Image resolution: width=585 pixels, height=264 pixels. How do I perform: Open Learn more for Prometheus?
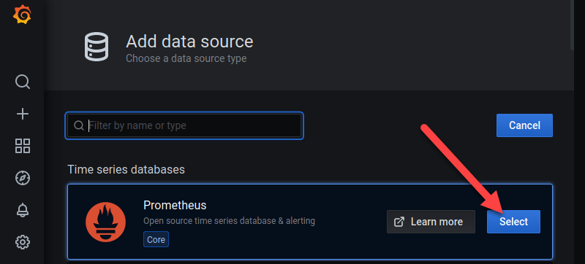point(431,222)
